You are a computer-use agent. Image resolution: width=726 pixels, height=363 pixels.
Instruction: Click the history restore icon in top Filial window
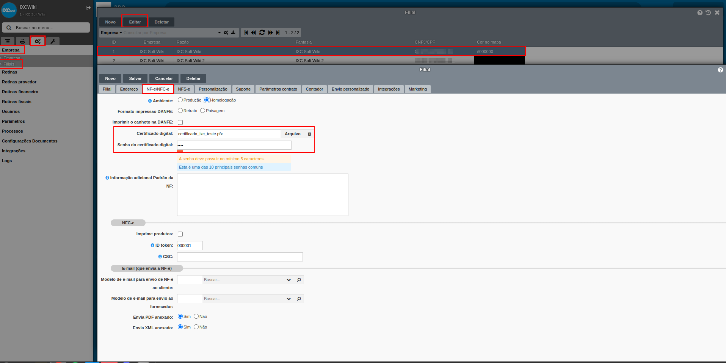[708, 13]
